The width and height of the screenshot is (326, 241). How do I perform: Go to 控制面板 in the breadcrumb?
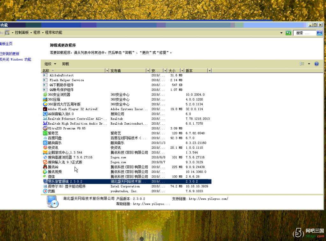point(22,33)
